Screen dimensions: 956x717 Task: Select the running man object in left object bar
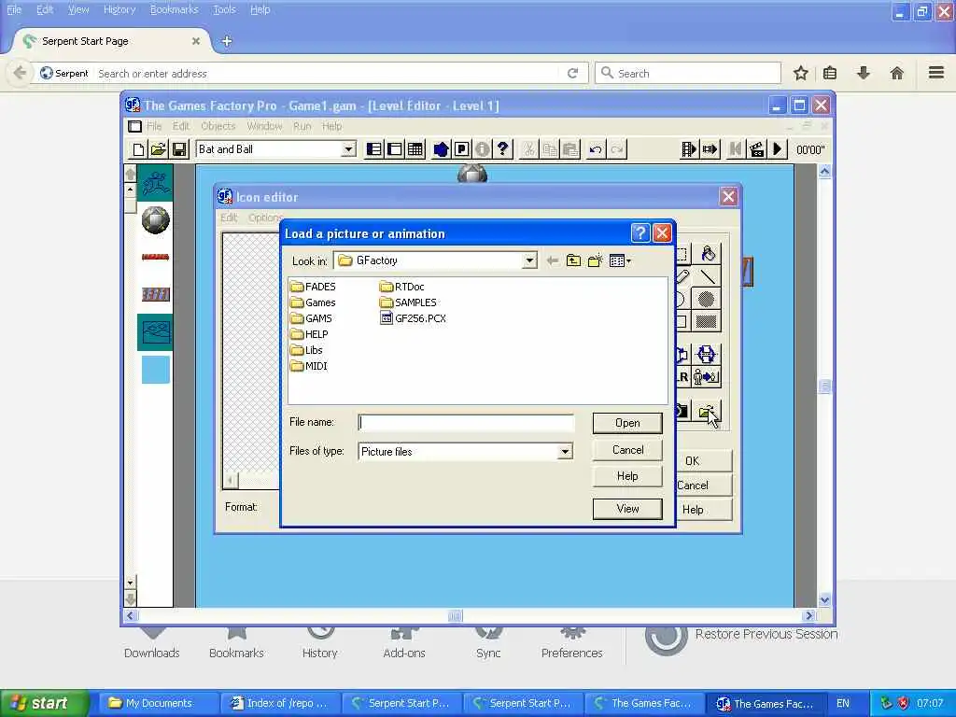[156, 183]
